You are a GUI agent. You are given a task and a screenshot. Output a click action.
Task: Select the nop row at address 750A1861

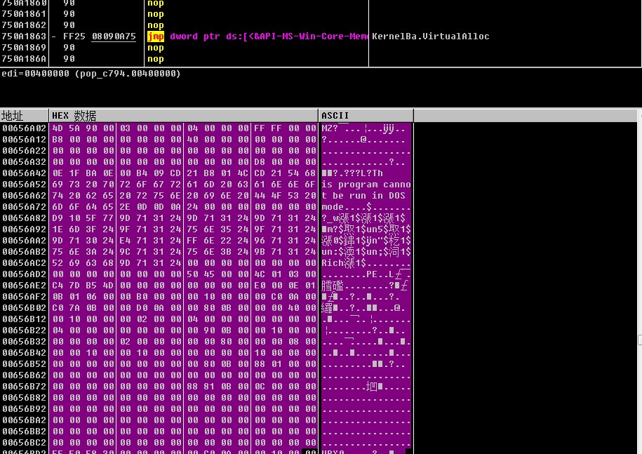[x=155, y=14]
